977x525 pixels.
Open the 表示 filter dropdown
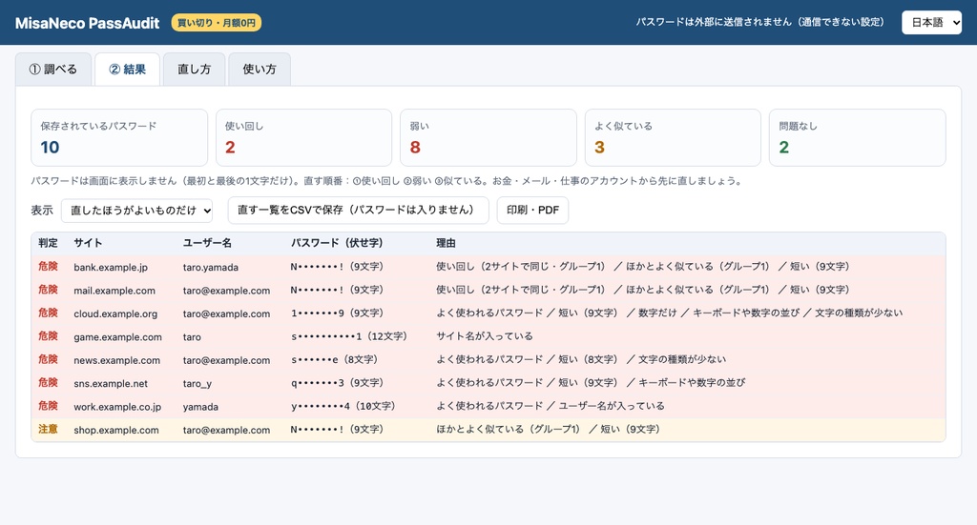pos(137,211)
